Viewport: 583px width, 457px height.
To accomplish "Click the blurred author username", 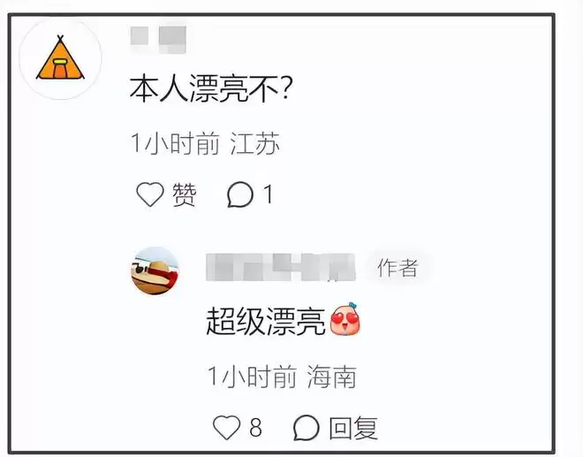I will tap(281, 267).
